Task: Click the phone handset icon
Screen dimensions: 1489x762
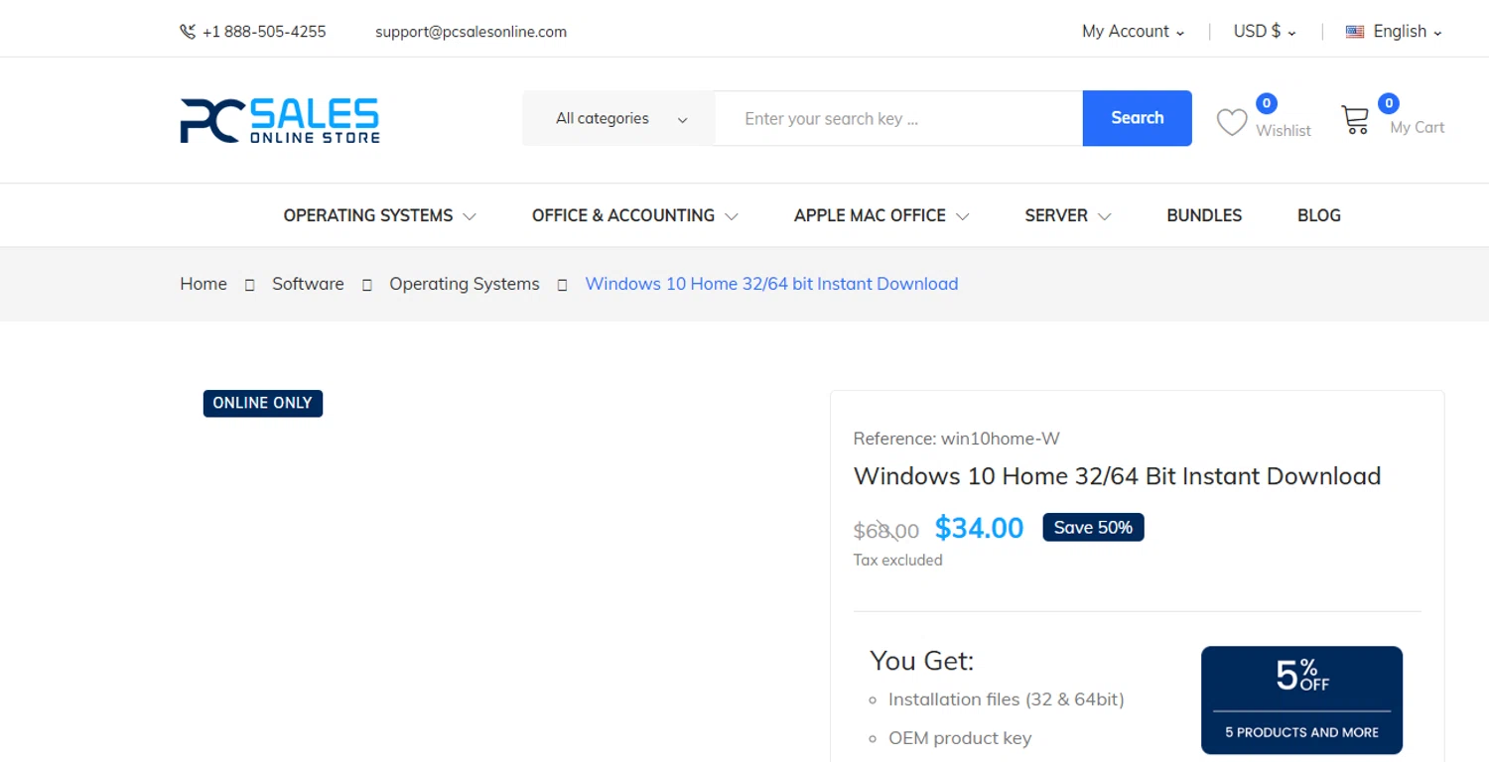Action: pyautogui.click(x=188, y=32)
